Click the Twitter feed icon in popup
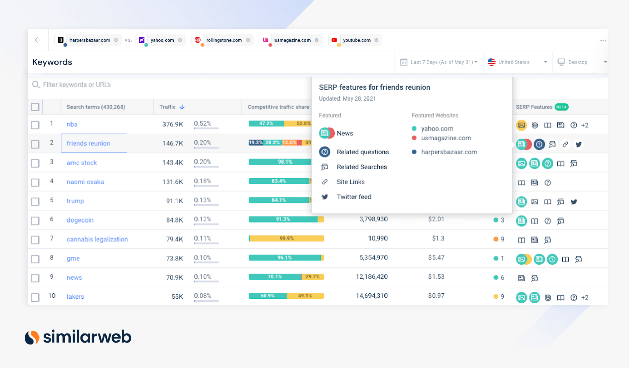This screenshot has height=368, width=629. (x=325, y=197)
